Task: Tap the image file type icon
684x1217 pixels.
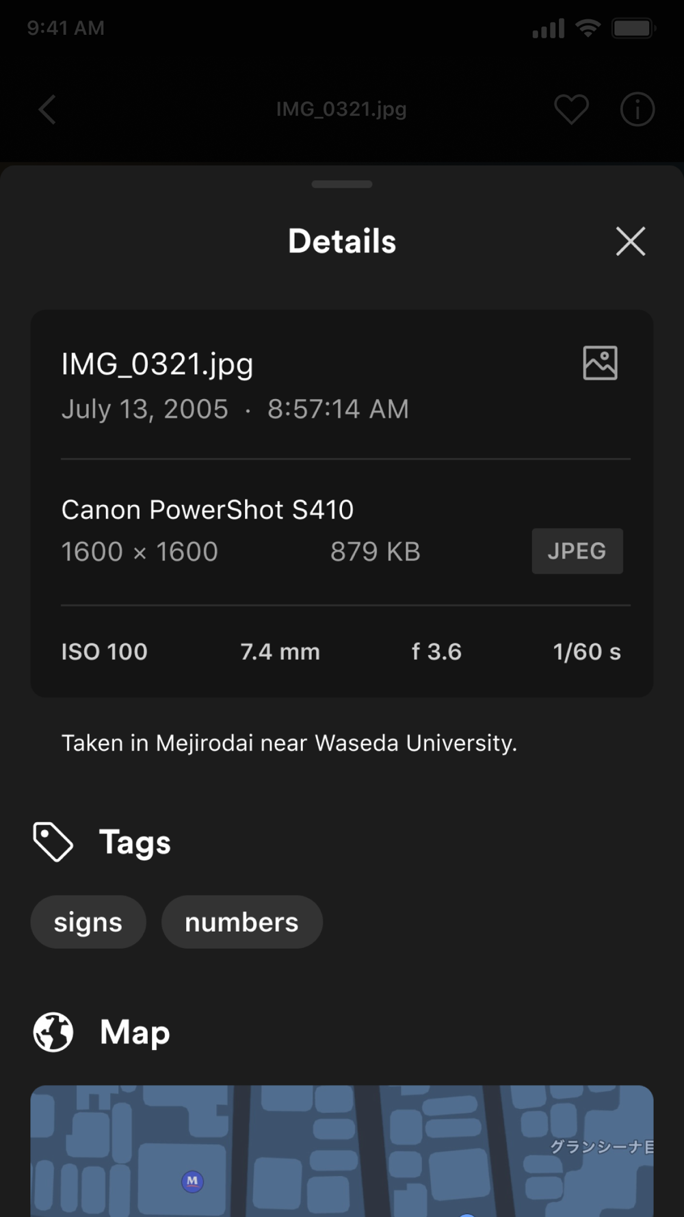Action: [600, 363]
